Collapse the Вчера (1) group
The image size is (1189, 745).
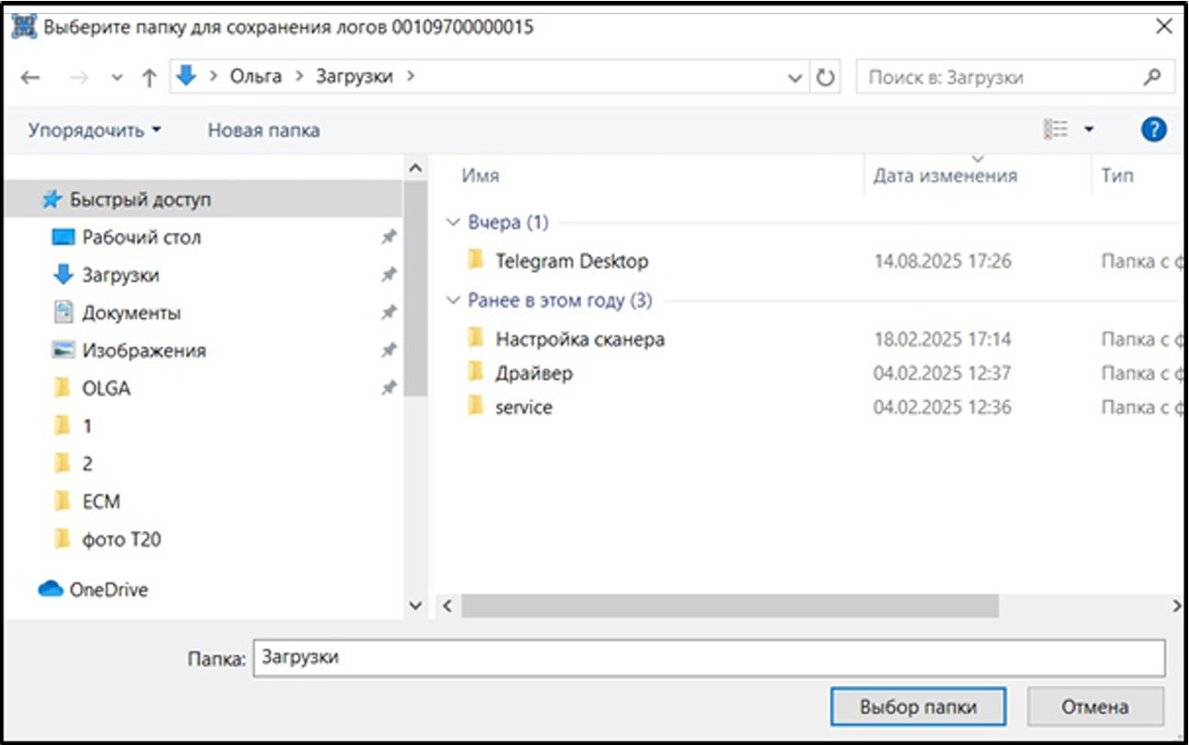(452, 222)
